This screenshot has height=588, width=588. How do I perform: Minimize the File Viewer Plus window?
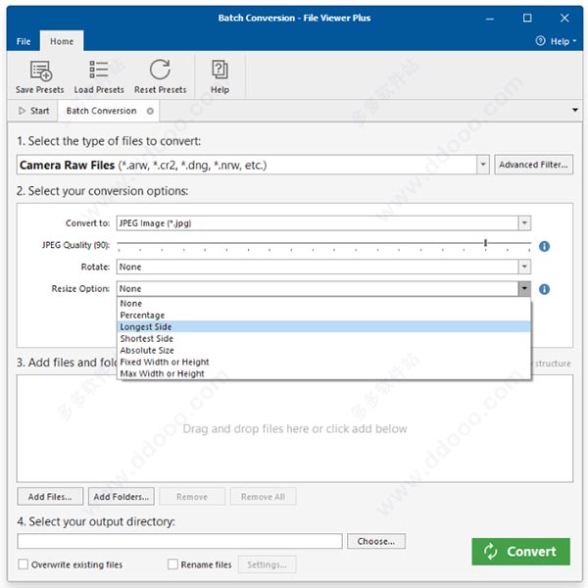(x=490, y=18)
